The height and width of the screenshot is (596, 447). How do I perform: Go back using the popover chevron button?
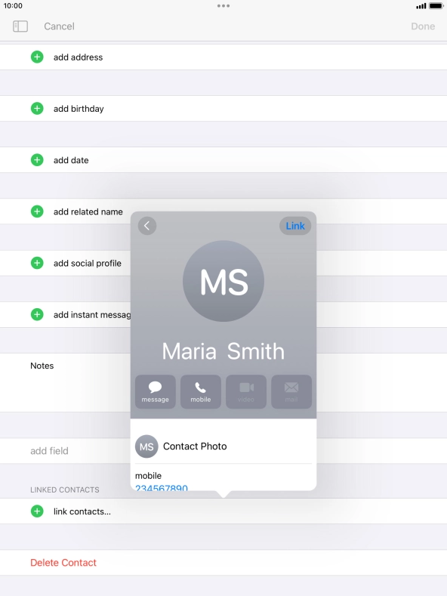(147, 226)
